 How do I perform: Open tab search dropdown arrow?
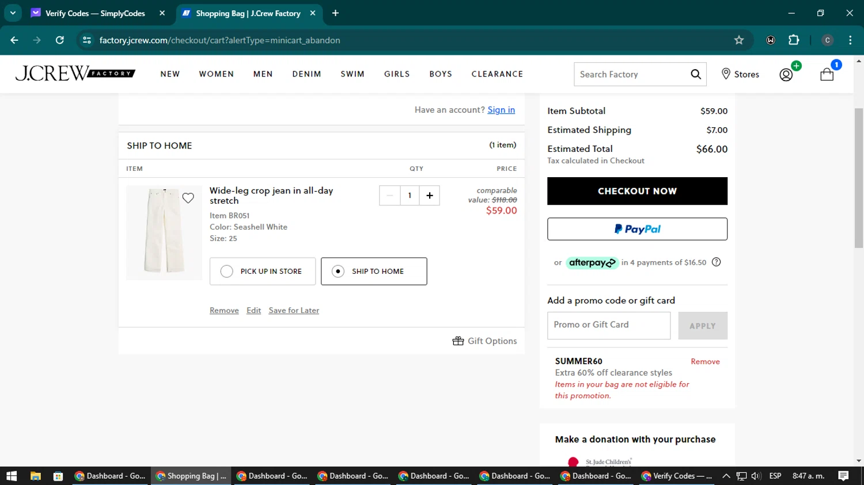click(x=13, y=13)
